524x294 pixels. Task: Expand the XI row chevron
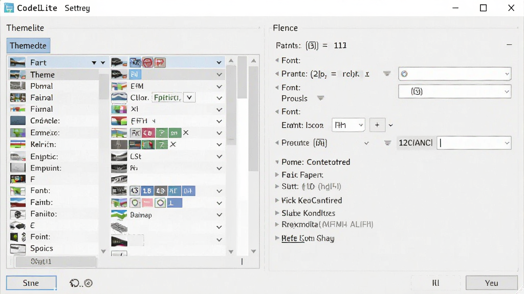click(x=219, y=110)
